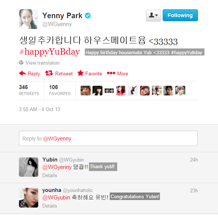Toggle the blue Following button
This screenshot has width=218, height=215.
pyautogui.click(x=180, y=15)
